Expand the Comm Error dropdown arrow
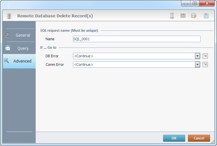The height and width of the screenshot is (146, 217). pyautogui.click(x=197, y=64)
